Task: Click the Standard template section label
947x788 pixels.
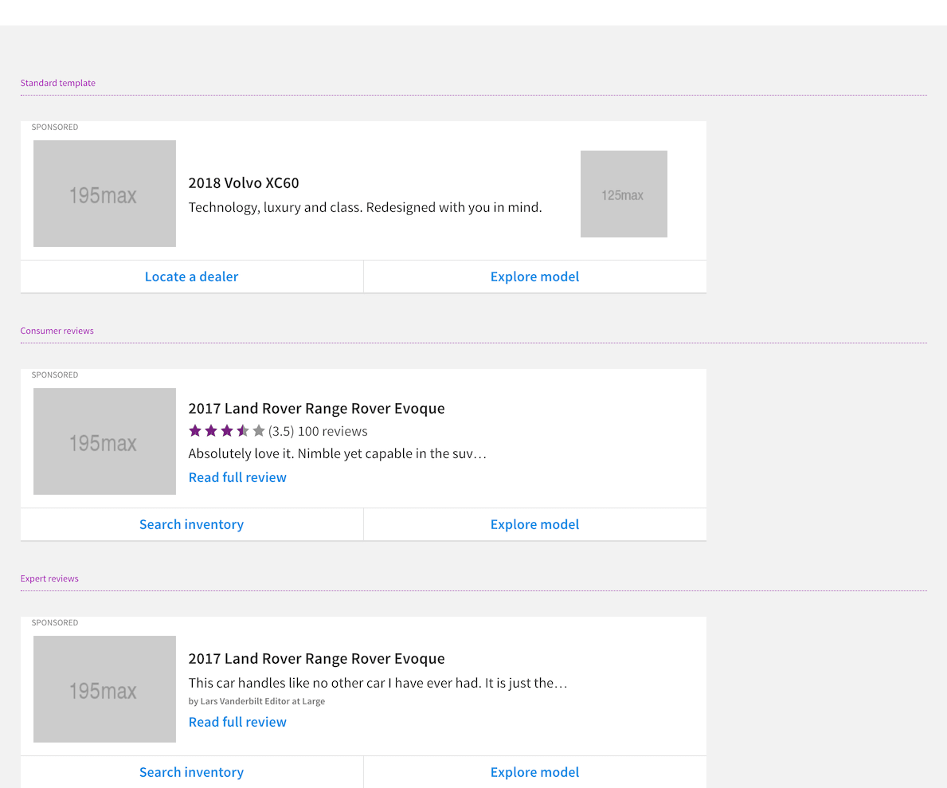Action: [58, 83]
